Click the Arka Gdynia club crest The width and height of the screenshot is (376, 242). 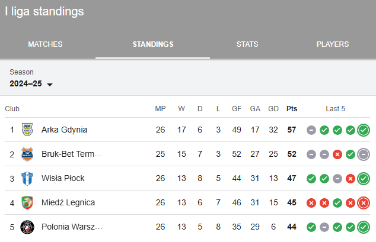(x=27, y=130)
